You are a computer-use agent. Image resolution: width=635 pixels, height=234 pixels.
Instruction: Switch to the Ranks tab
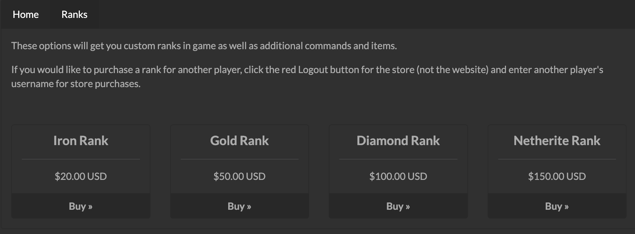tap(75, 14)
